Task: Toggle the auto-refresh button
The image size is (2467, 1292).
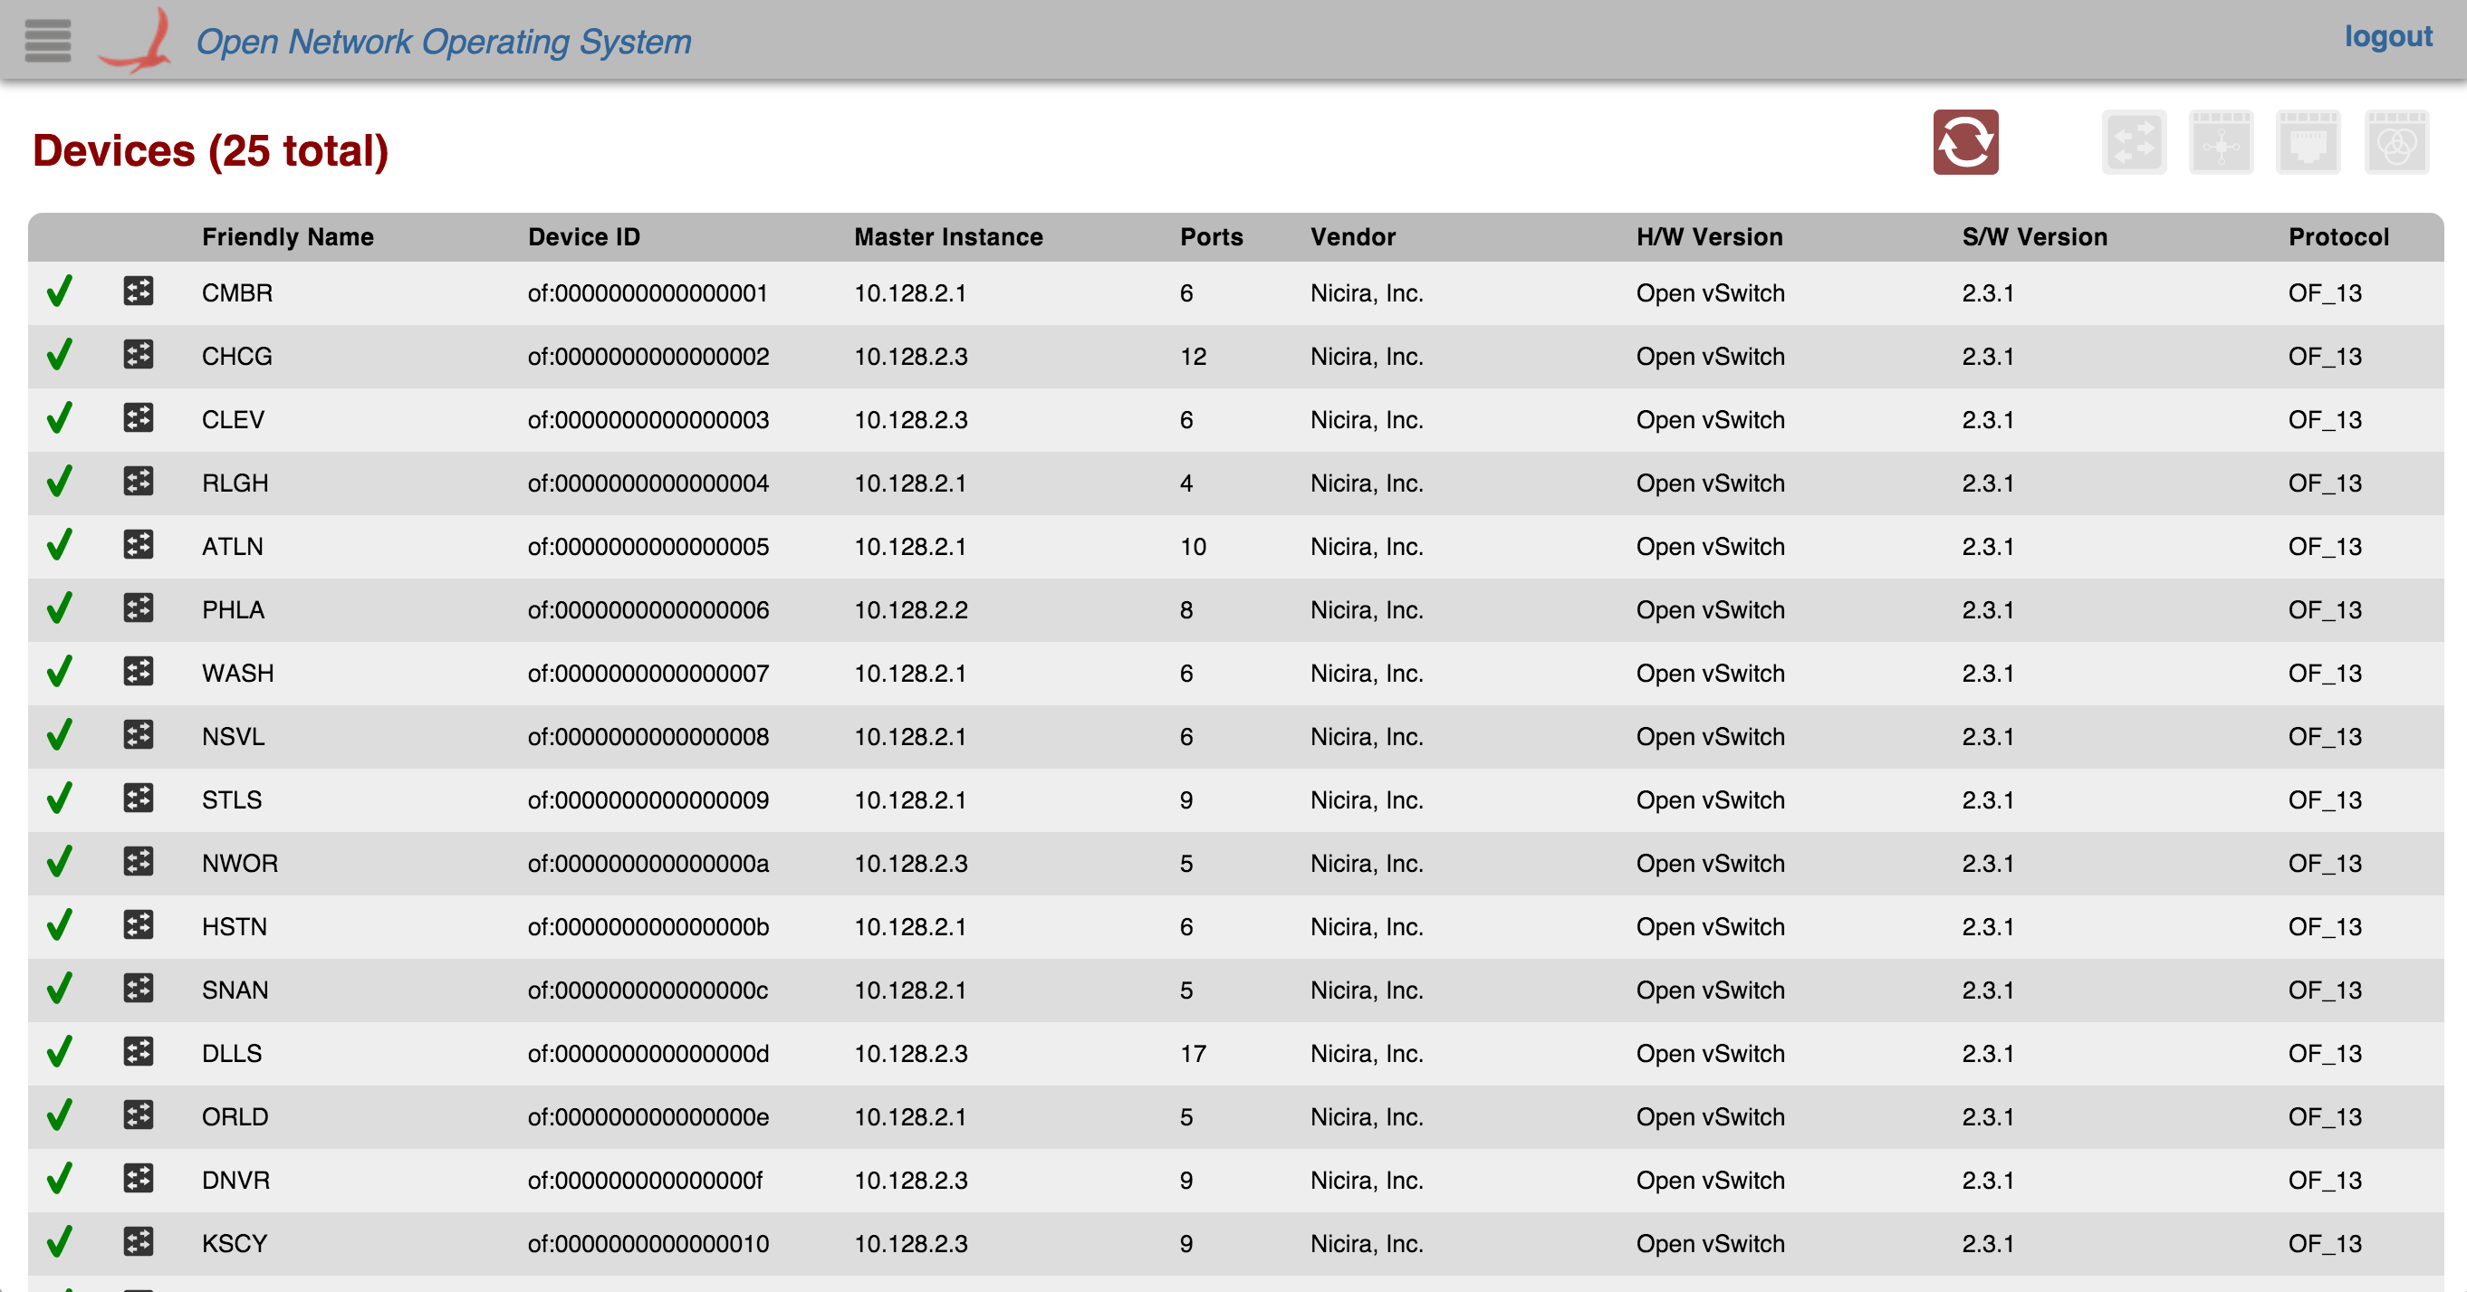Action: [x=1964, y=143]
